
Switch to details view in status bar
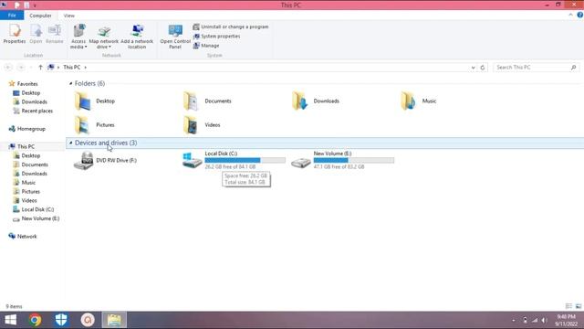pyautogui.click(x=568, y=306)
